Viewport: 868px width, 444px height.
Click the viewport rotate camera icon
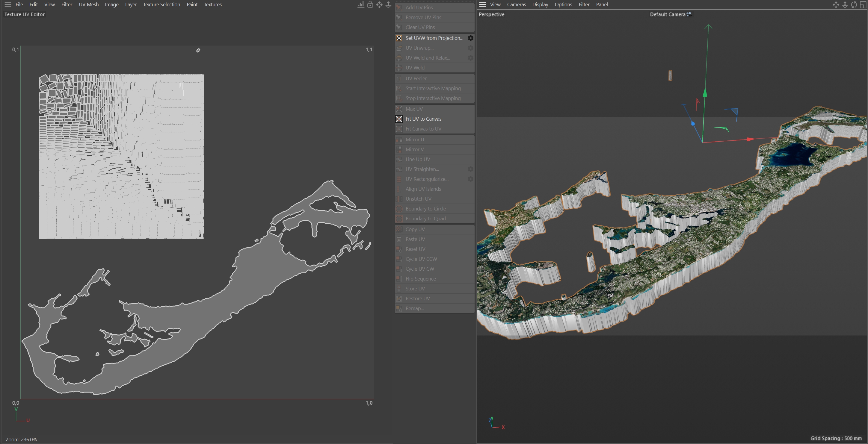point(854,5)
